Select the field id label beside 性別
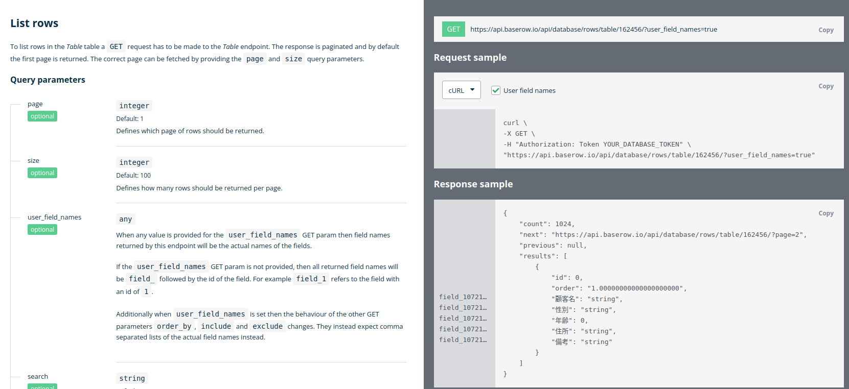This screenshot has height=389, width=849. coord(463,308)
